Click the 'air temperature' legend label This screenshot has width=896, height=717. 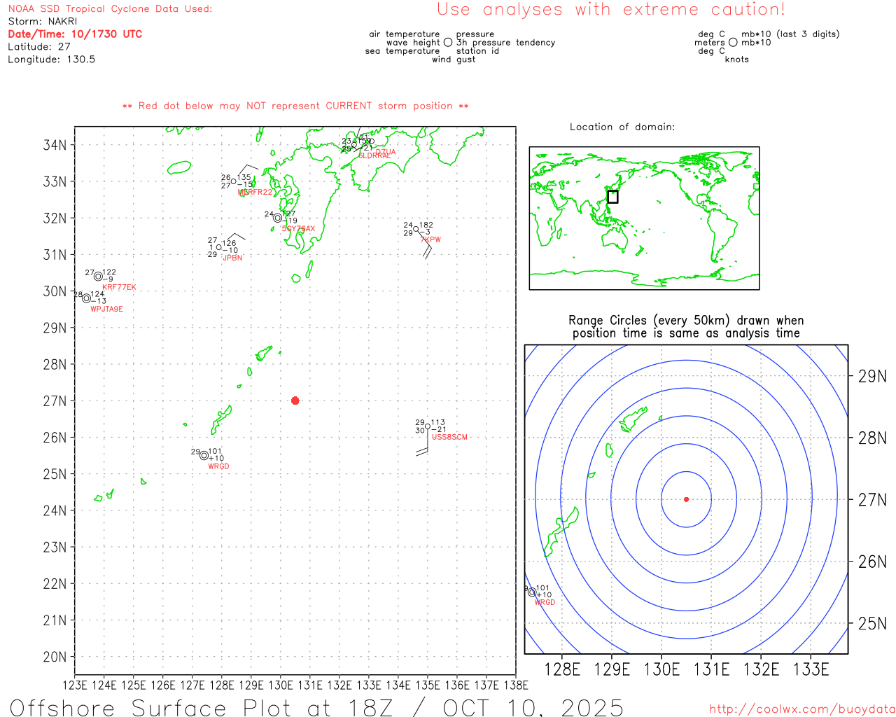coord(405,34)
